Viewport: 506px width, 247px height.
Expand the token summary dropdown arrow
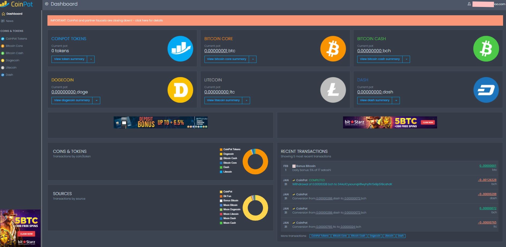click(91, 59)
